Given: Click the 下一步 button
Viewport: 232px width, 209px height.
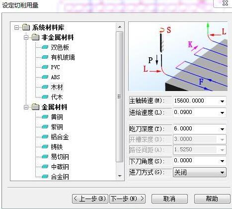Looking at the screenshot, I should (x=128, y=199).
